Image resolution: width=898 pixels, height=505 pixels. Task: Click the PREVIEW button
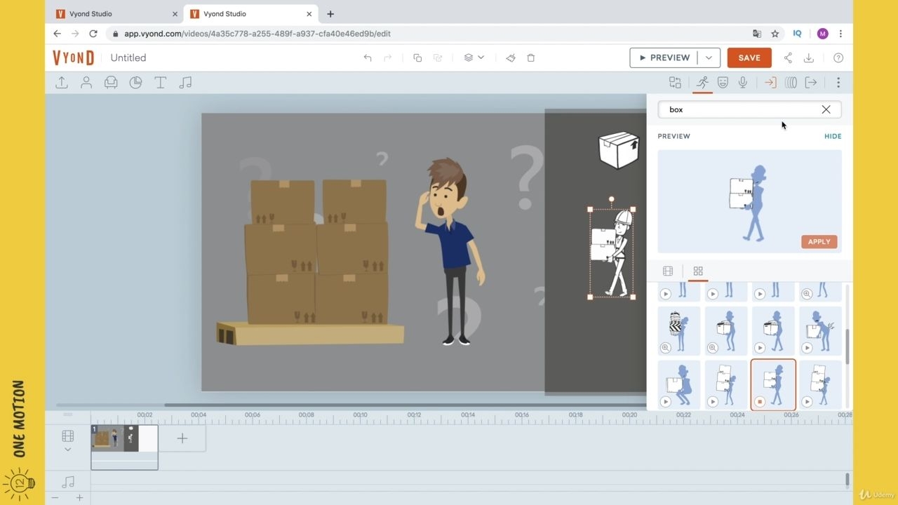(664, 58)
